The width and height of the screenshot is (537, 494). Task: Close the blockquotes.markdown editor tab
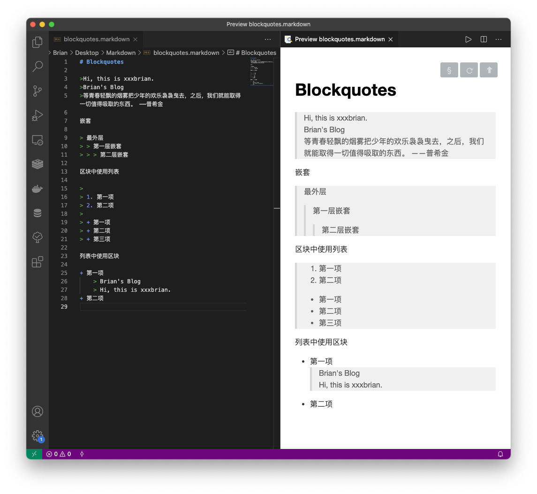(x=135, y=39)
